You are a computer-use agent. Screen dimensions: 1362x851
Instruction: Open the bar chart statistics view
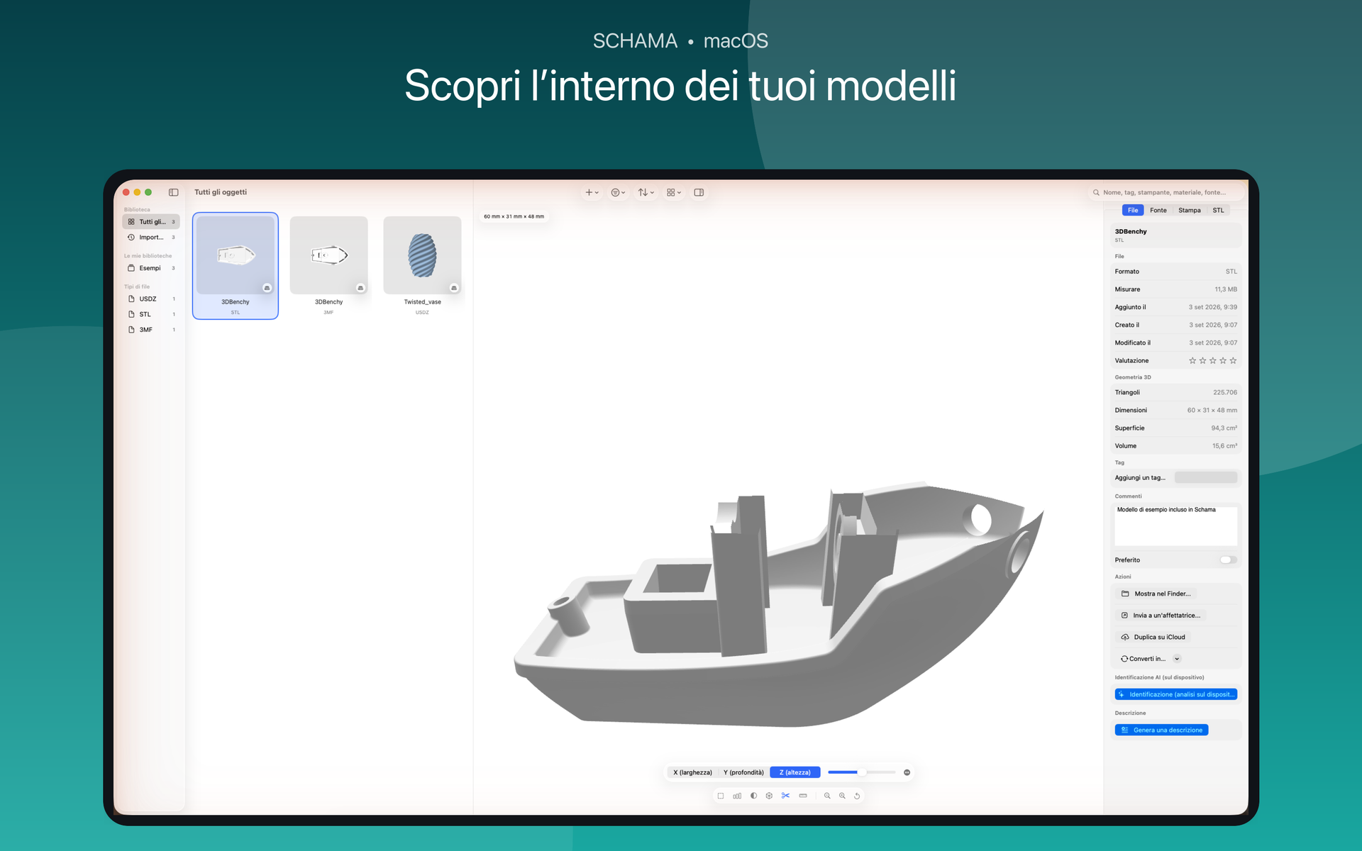[x=737, y=796]
